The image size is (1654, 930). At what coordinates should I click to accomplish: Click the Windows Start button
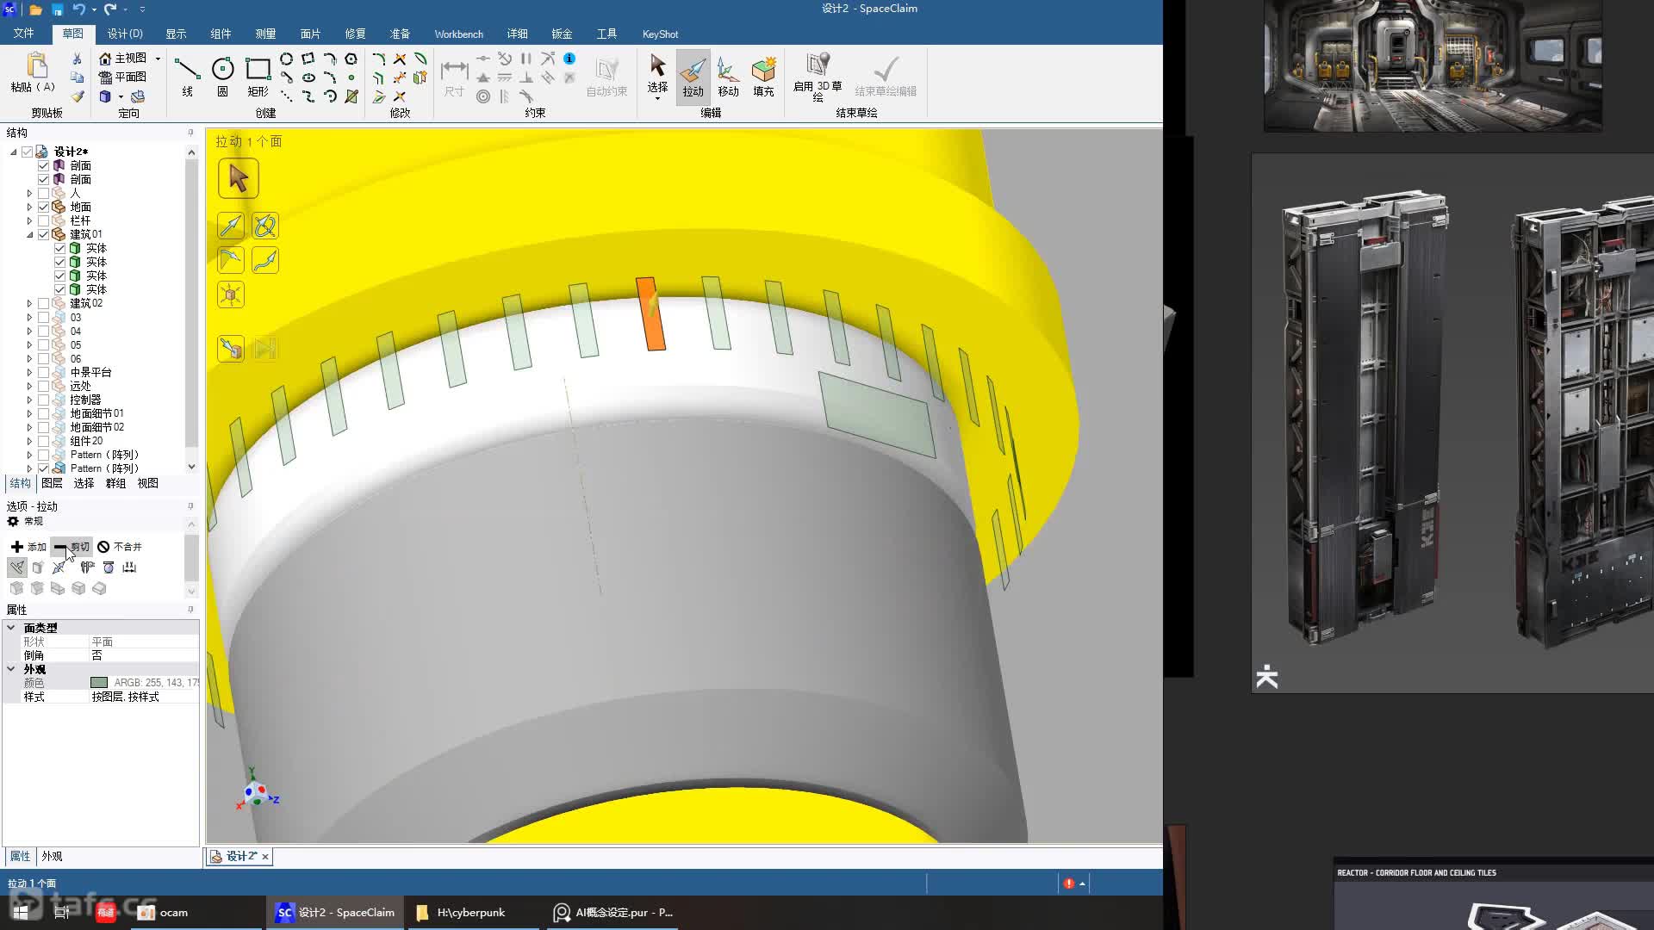[x=21, y=913]
